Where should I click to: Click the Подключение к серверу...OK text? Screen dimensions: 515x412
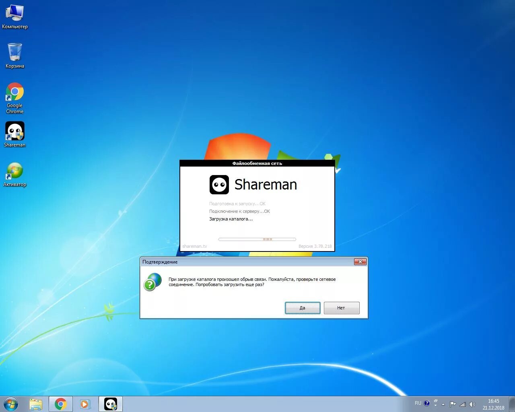239,211
